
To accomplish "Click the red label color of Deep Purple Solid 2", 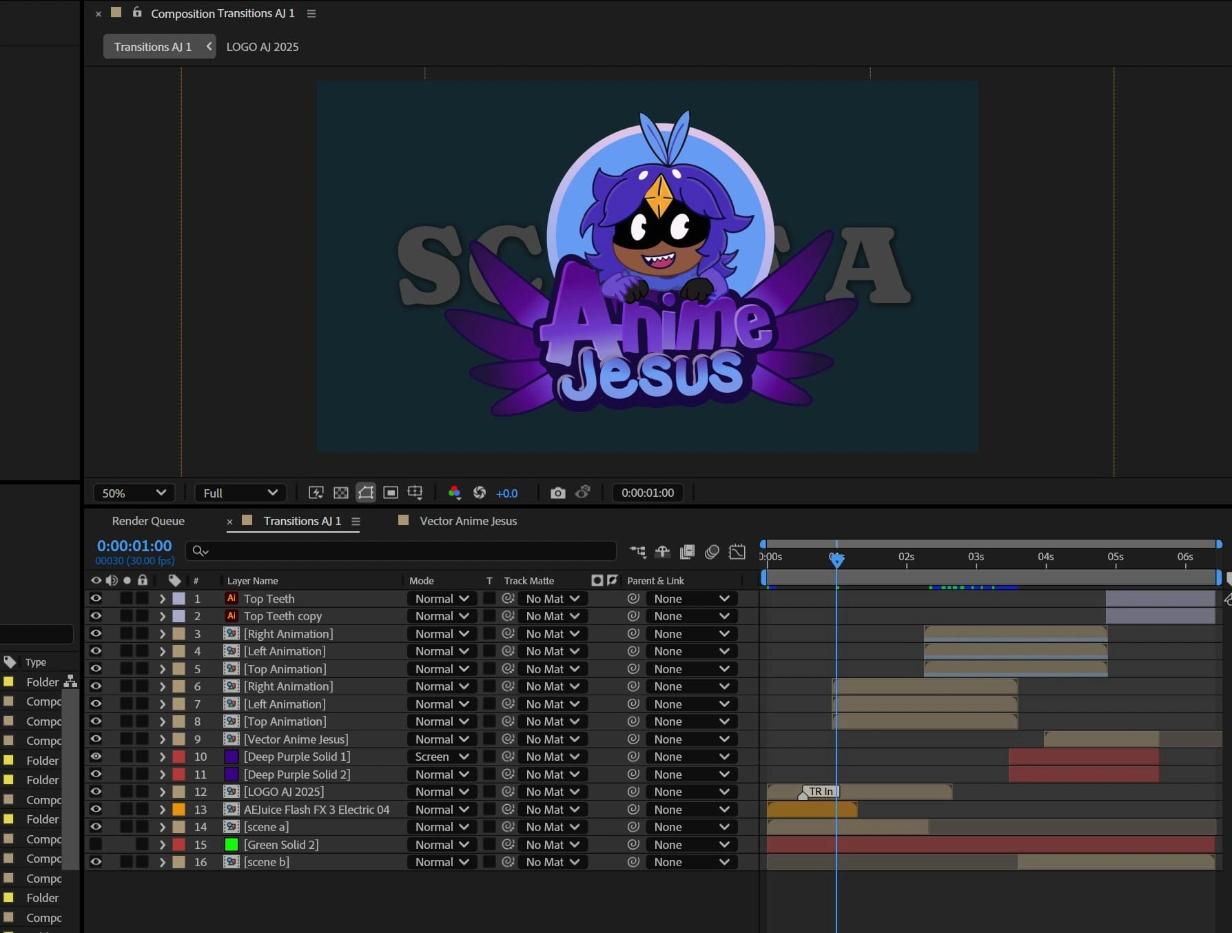I will click(x=178, y=774).
